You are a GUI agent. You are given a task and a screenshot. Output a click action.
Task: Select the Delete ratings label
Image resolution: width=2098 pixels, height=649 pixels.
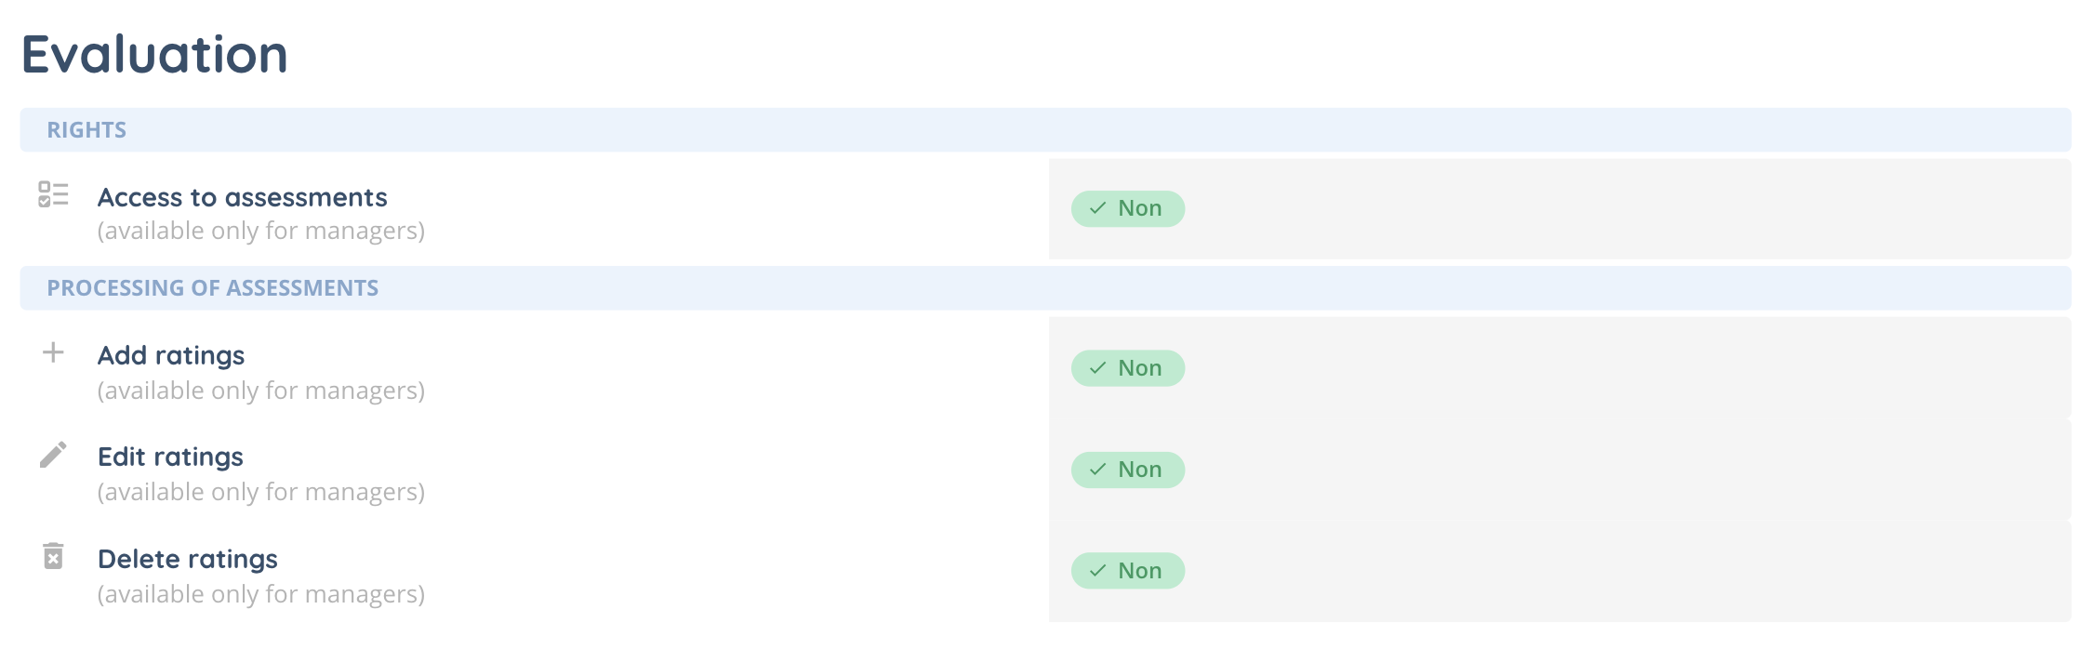(188, 559)
